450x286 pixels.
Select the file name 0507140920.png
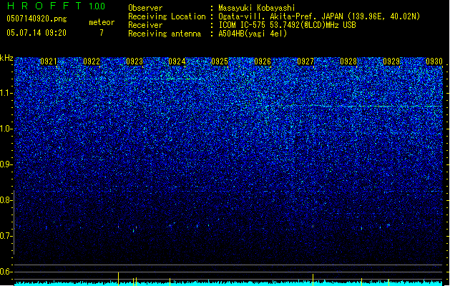click(x=36, y=19)
